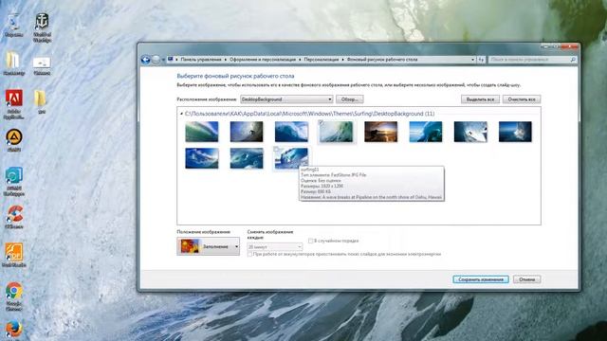Image resolution: width=607 pixels, height=341 pixels.
Task: Go to "Оформление и персонализация" breadcrumb
Action: pyautogui.click(x=263, y=60)
